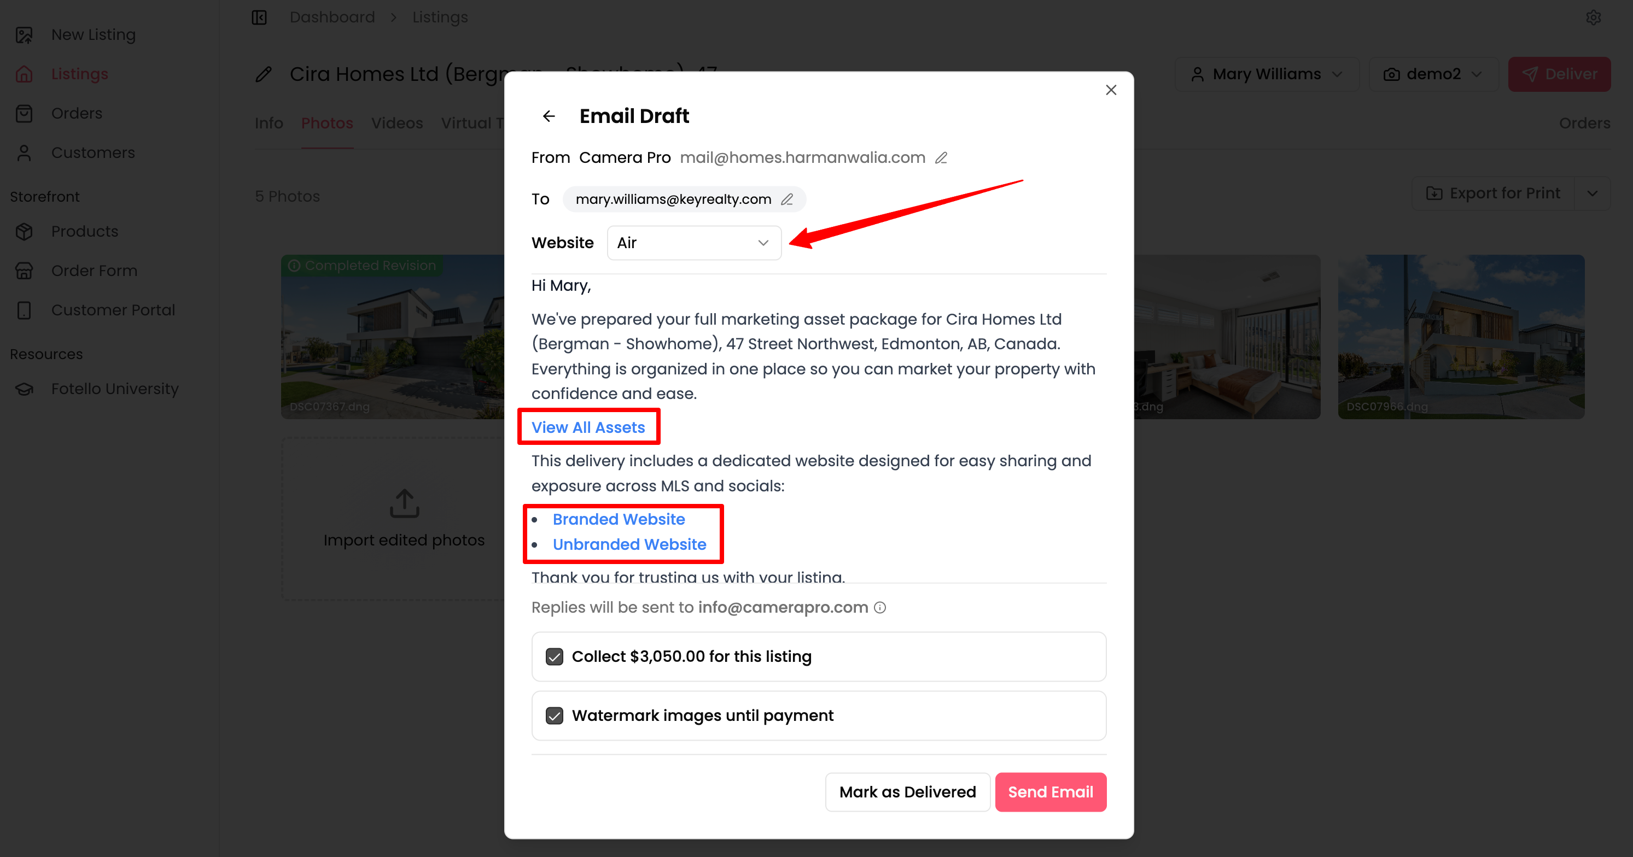Toggle Watermark images until payment checkbox
The height and width of the screenshot is (857, 1633).
click(x=555, y=716)
